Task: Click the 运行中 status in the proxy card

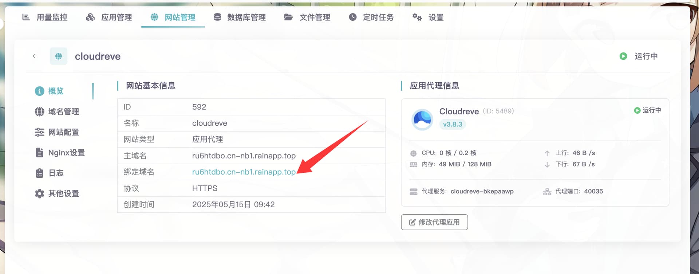Action: 647,110
